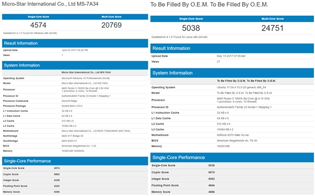Click the 'Processor Codename' label

[16, 101]
